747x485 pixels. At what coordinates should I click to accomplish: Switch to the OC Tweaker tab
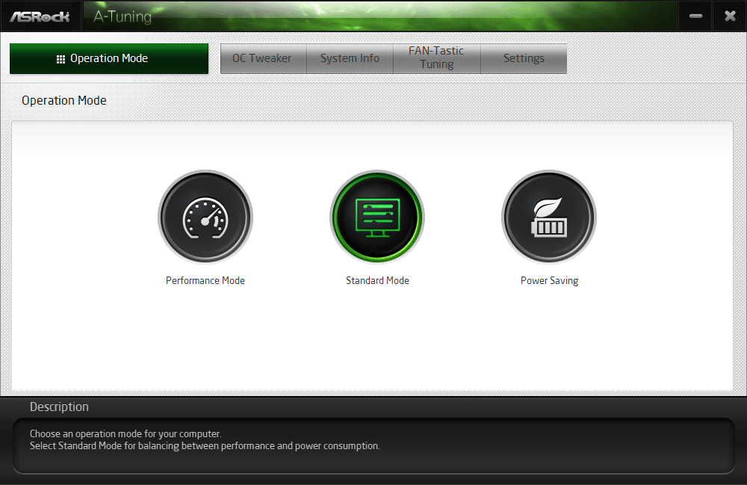pos(263,58)
